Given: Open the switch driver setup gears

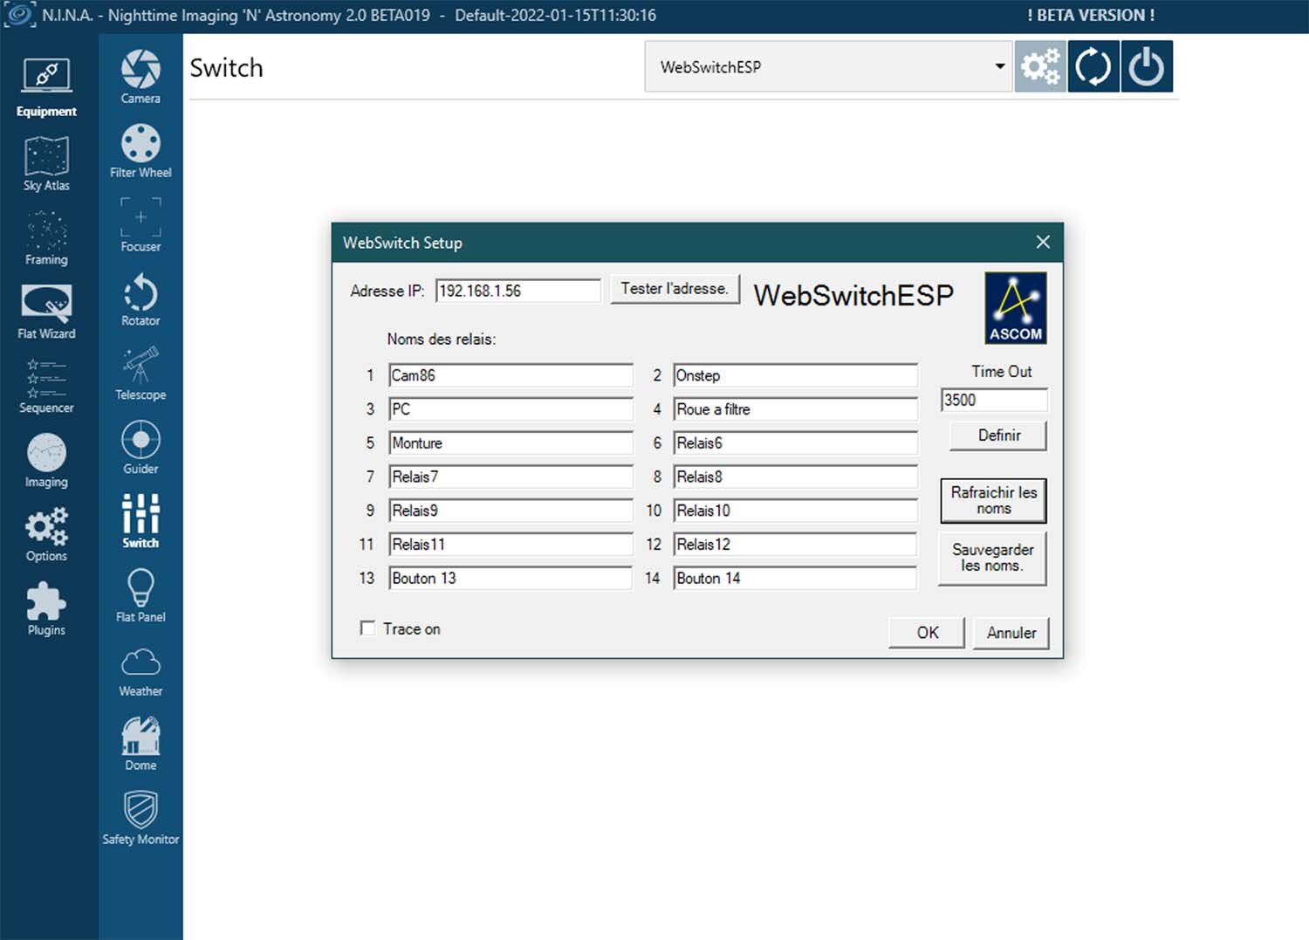Looking at the screenshot, I should tap(1040, 66).
